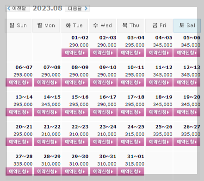This screenshot has width=204, height=181.
Task: Click the date label 31~01
Action: tap(136, 156)
